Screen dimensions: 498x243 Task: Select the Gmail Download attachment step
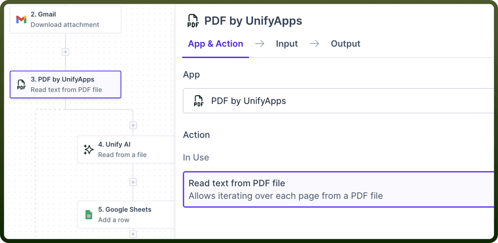pyautogui.click(x=65, y=19)
